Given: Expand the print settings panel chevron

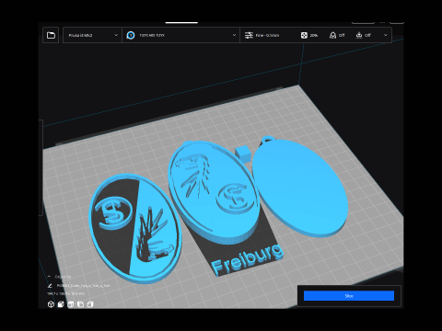Looking at the screenshot, I should click(x=386, y=35).
